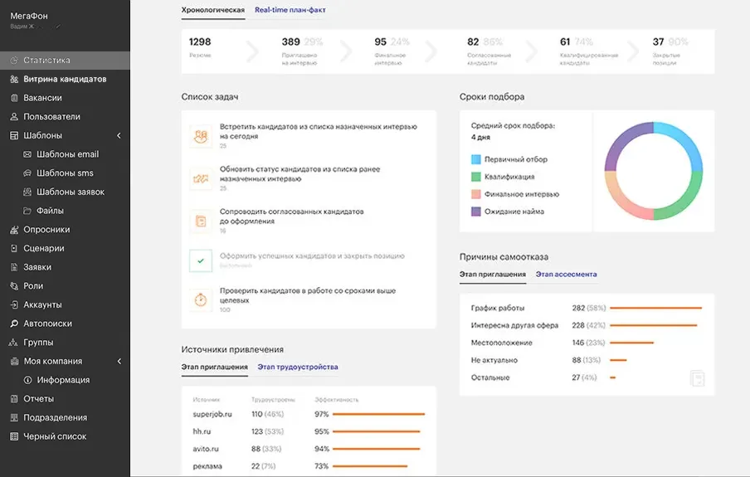
Task: Click the document icon in Причины самоотказа panel
Action: 698,378
